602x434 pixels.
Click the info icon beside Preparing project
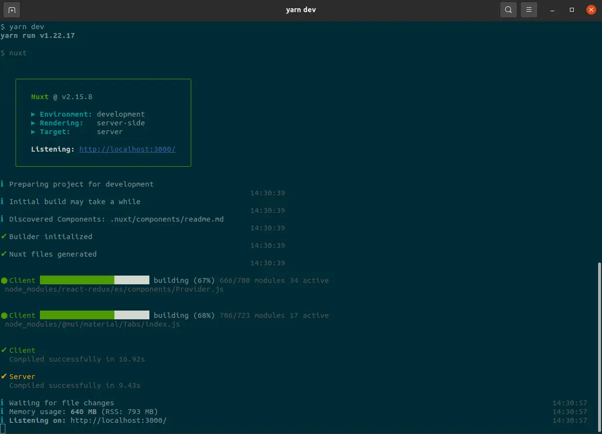click(2, 184)
